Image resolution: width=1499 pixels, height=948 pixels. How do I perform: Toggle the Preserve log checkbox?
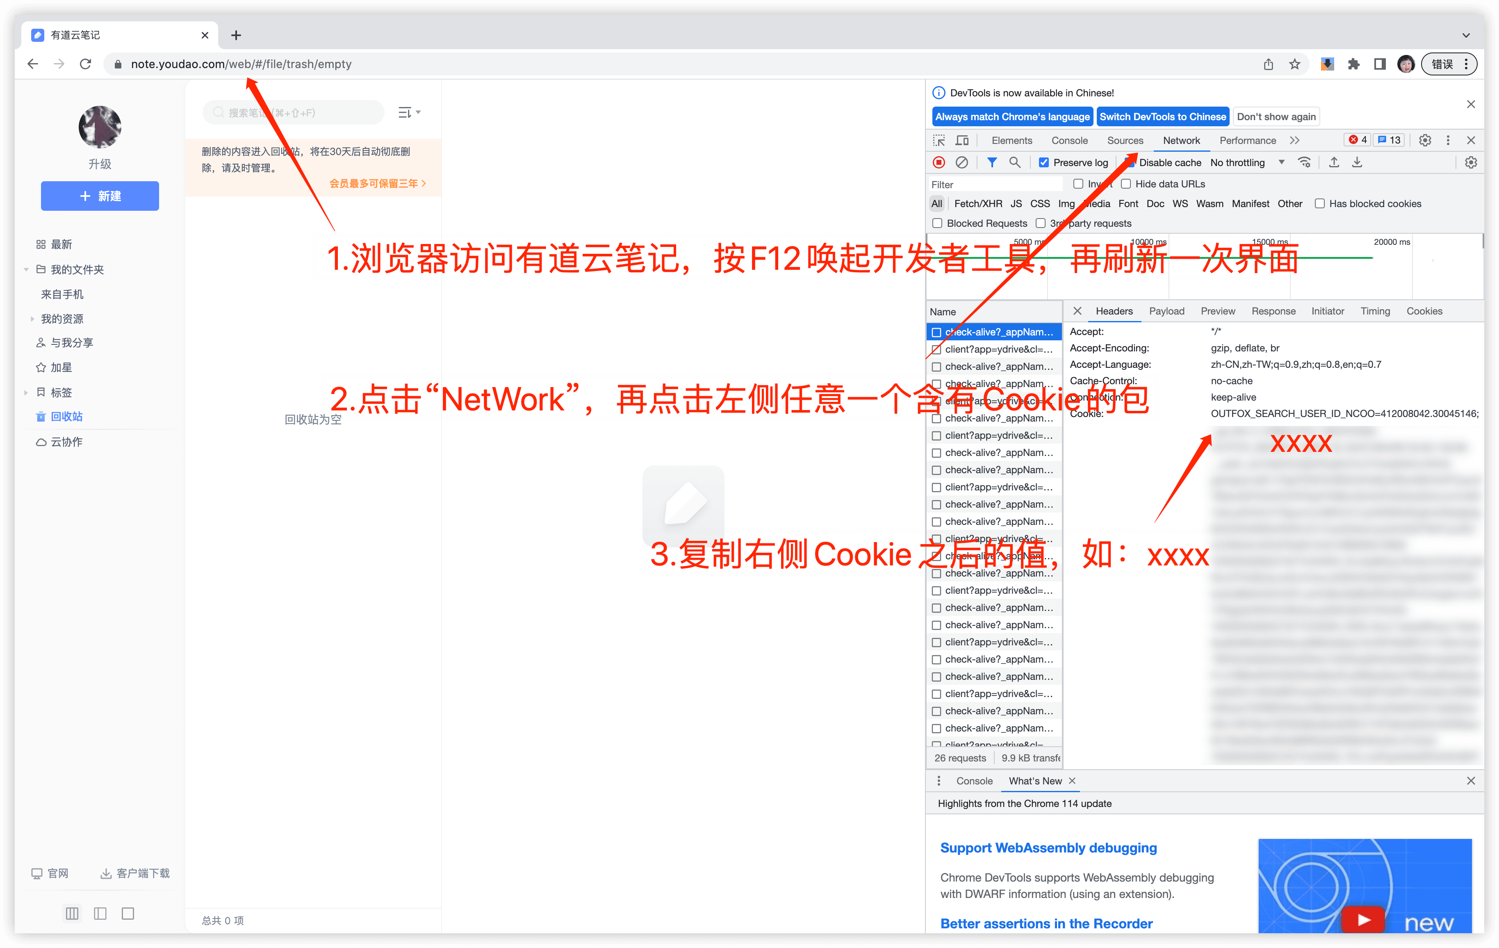pos(1044,163)
